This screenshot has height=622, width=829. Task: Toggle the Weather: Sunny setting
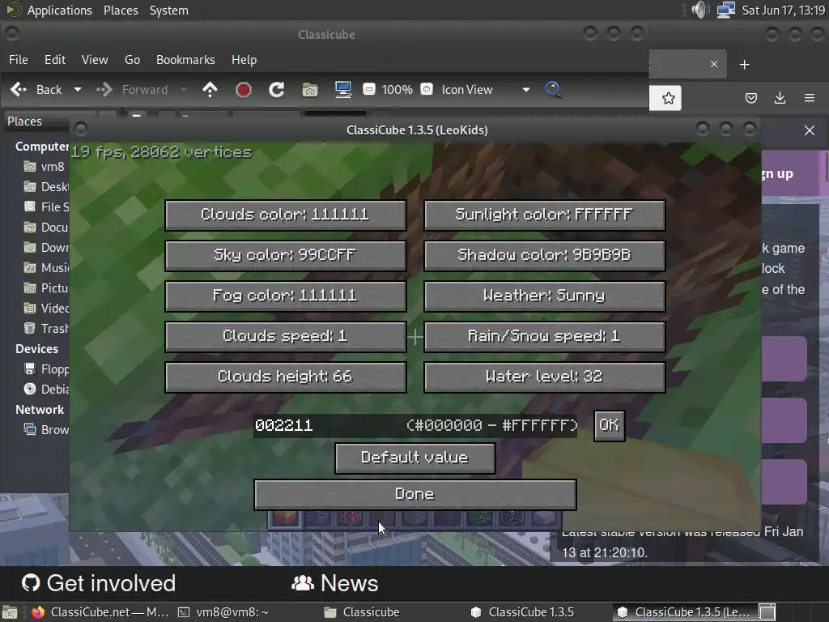pyautogui.click(x=544, y=296)
